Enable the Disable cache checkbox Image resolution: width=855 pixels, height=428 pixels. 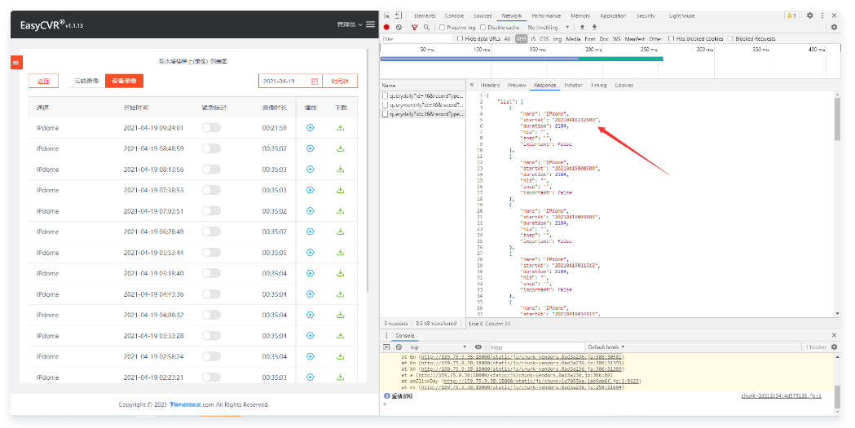[x=483, y=27]
